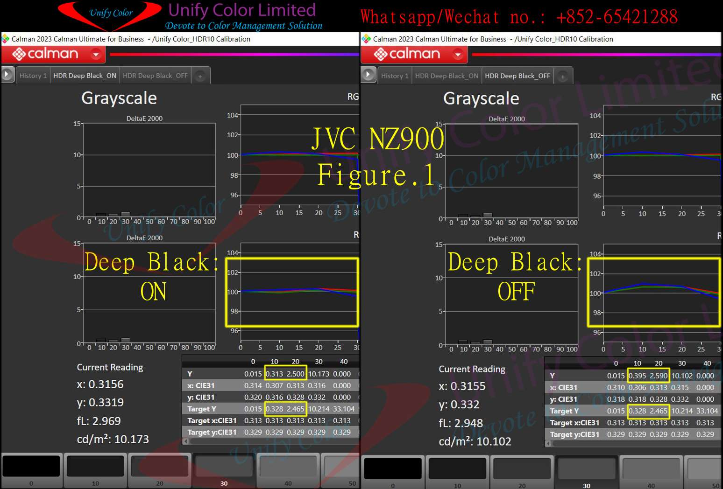Image resolution: width=723 pixels, height=489 pixels.
Task: Switch to HDR Deep Black_OFF tab in left window
Action: click(x=155, y=76)
